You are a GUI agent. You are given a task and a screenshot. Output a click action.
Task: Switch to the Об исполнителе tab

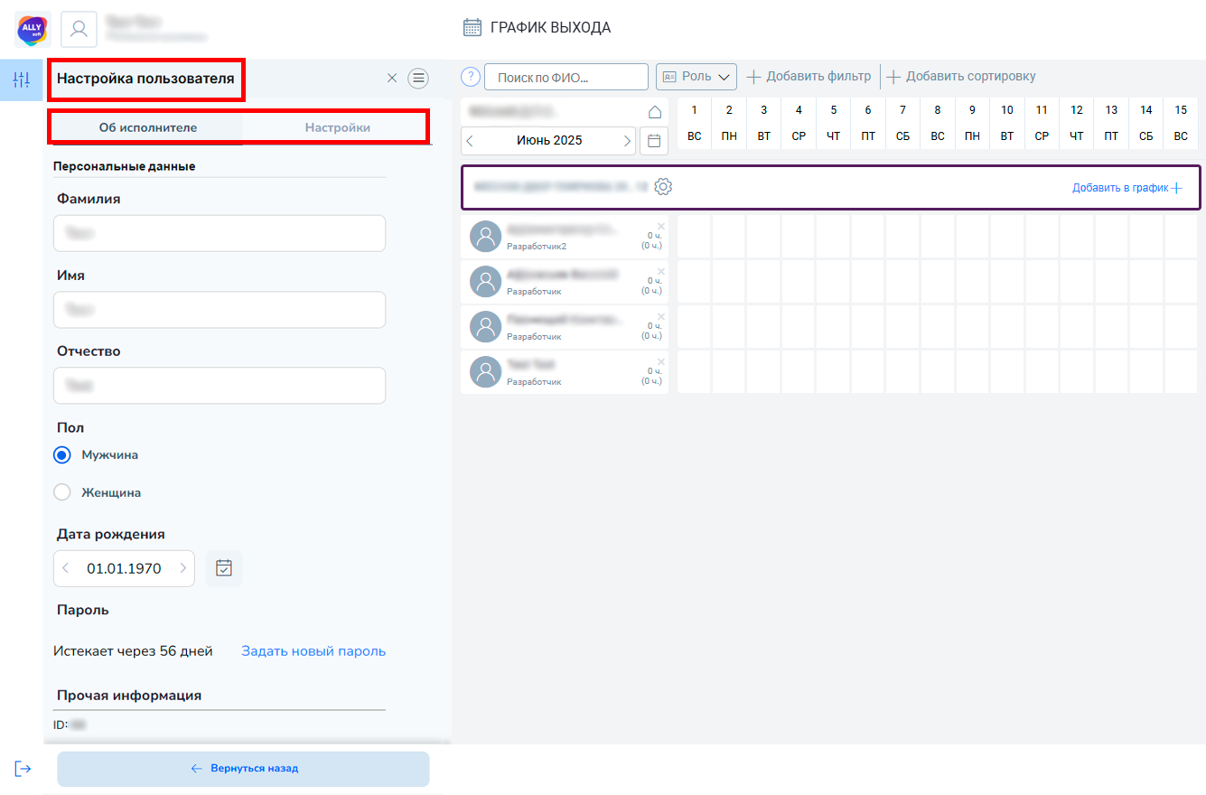coord(147,127)
